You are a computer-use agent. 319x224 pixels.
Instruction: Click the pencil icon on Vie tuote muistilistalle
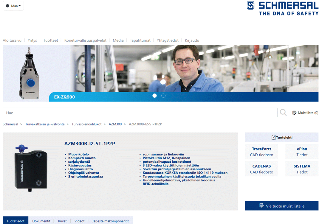[x=261, y=206]
